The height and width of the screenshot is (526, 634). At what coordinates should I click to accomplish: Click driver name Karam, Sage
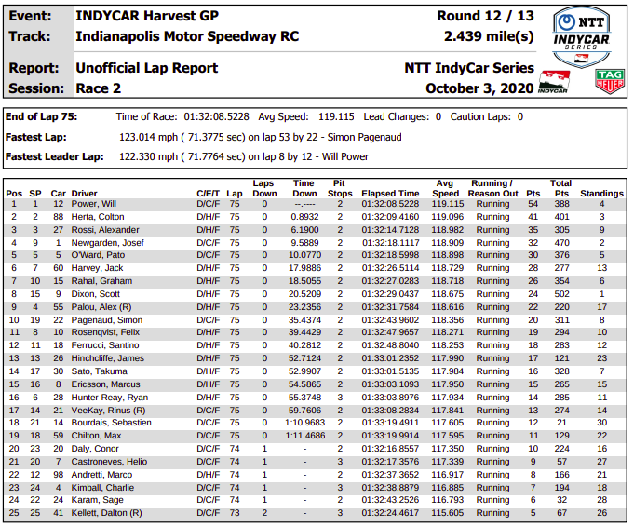[x=97, y=500]
